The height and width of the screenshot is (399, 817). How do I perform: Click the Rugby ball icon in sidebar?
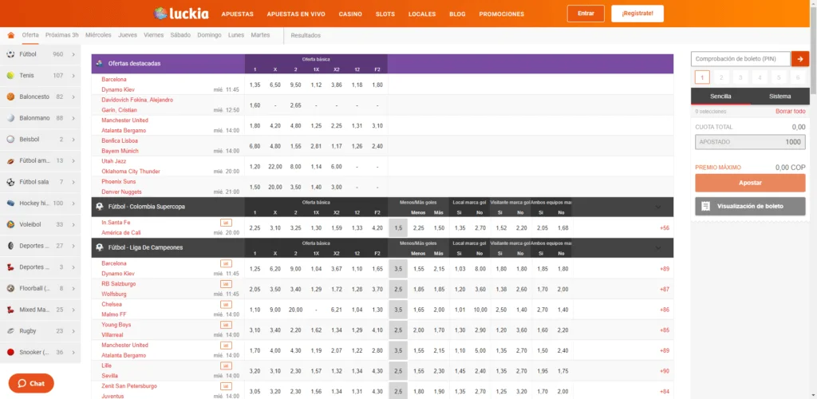[x=10, y=330]
